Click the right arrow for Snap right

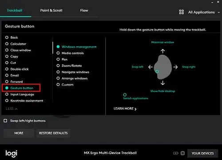pos(175,67)
